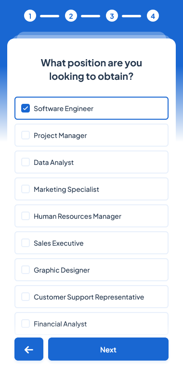The image size is (183, 375).
Task: Click the back arrow button
Action: 29,349
